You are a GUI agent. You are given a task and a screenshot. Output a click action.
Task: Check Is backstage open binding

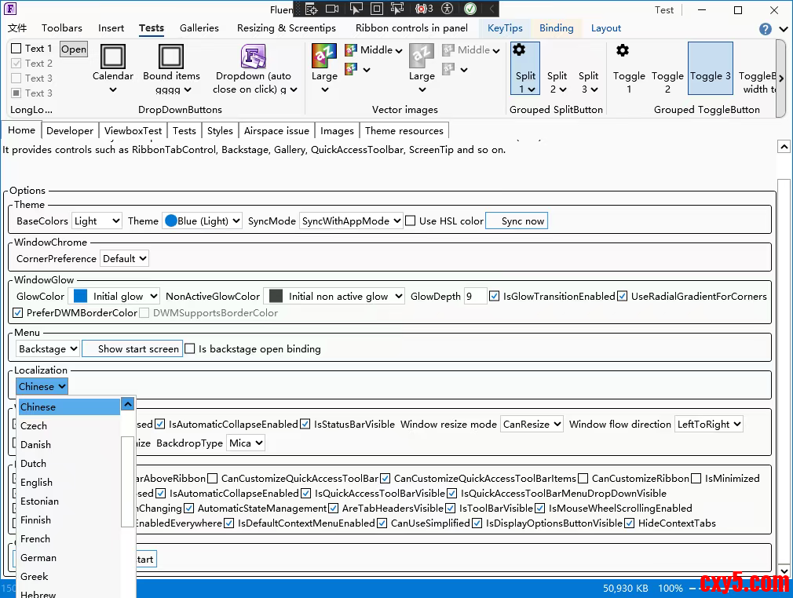(x=190, y=349)
